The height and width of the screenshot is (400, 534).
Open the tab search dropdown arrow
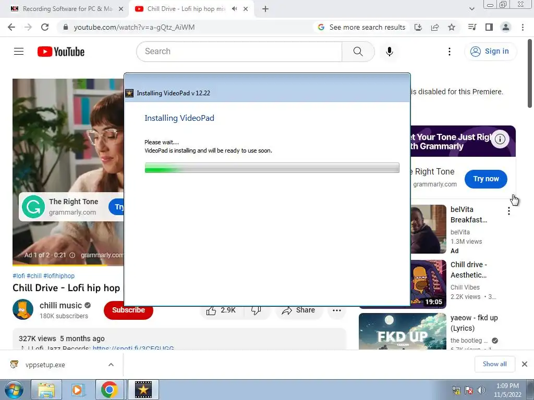point(471,9)
